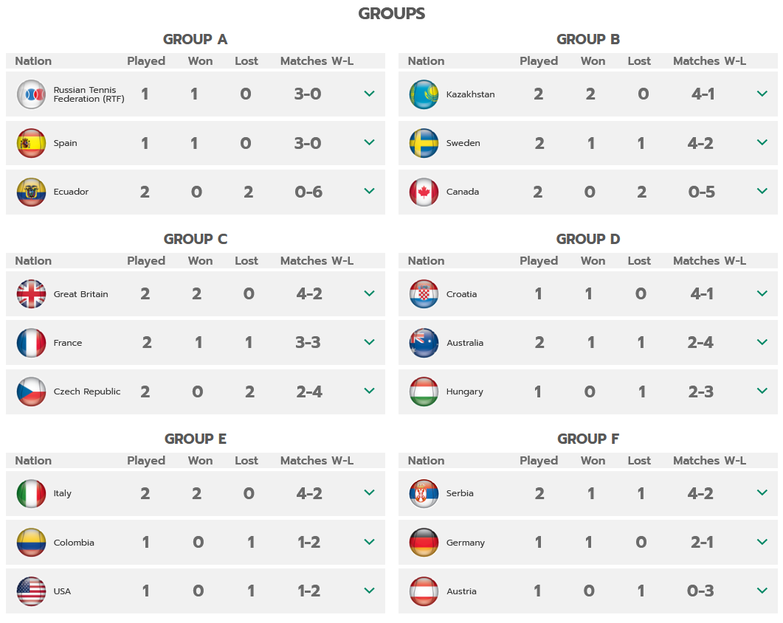Open the Hungary nation link
The width and height of the screenshot is (783, 623).
click(465, 391)
